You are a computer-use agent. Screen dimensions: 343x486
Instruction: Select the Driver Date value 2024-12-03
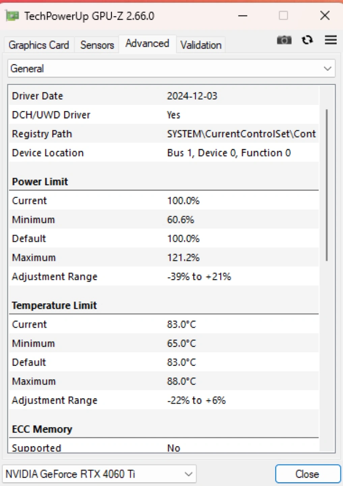click(192, 96)
